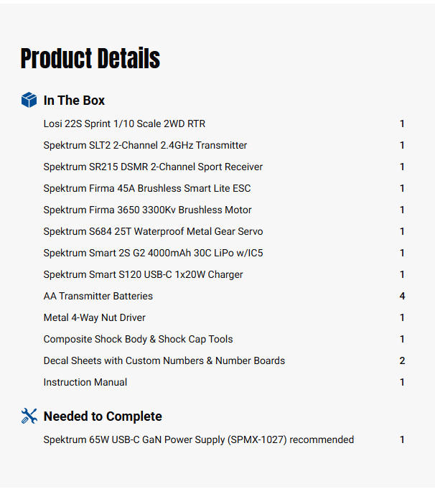Select the In The Box section heading
The height and width of the screenshot is (489, 435).
tap(74, 101)
